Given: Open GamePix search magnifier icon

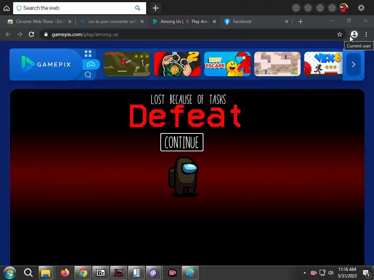Looking at the screenshot, I should [88, 75].
